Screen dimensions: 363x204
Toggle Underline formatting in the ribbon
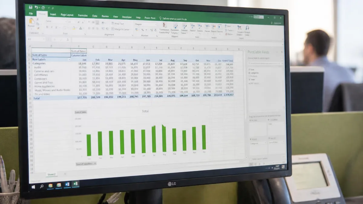tap(56, 28)
